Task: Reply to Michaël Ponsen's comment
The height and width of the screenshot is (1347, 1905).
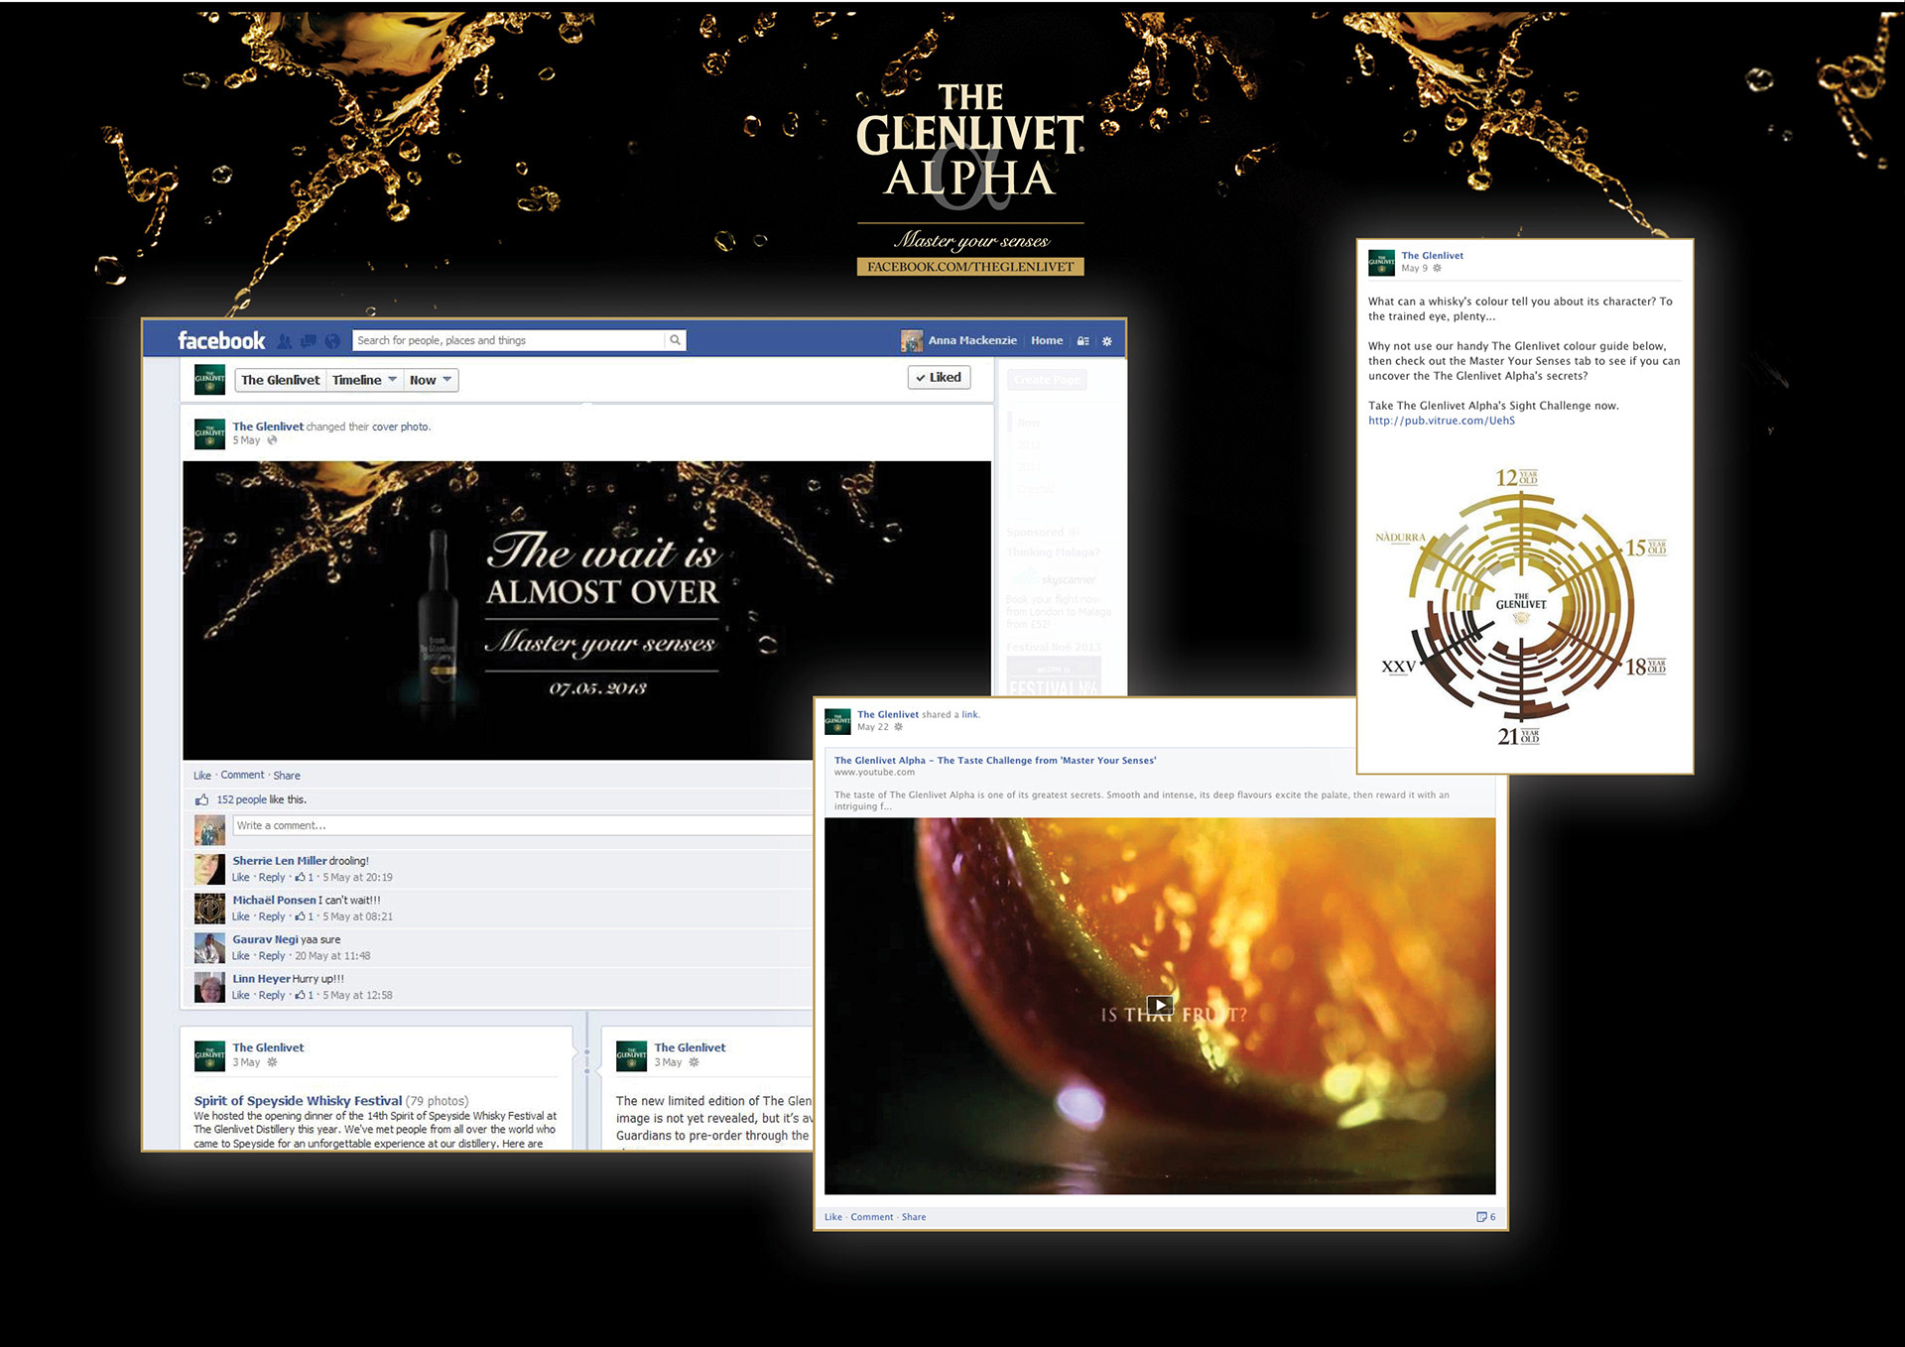Action: pos(272,917)
